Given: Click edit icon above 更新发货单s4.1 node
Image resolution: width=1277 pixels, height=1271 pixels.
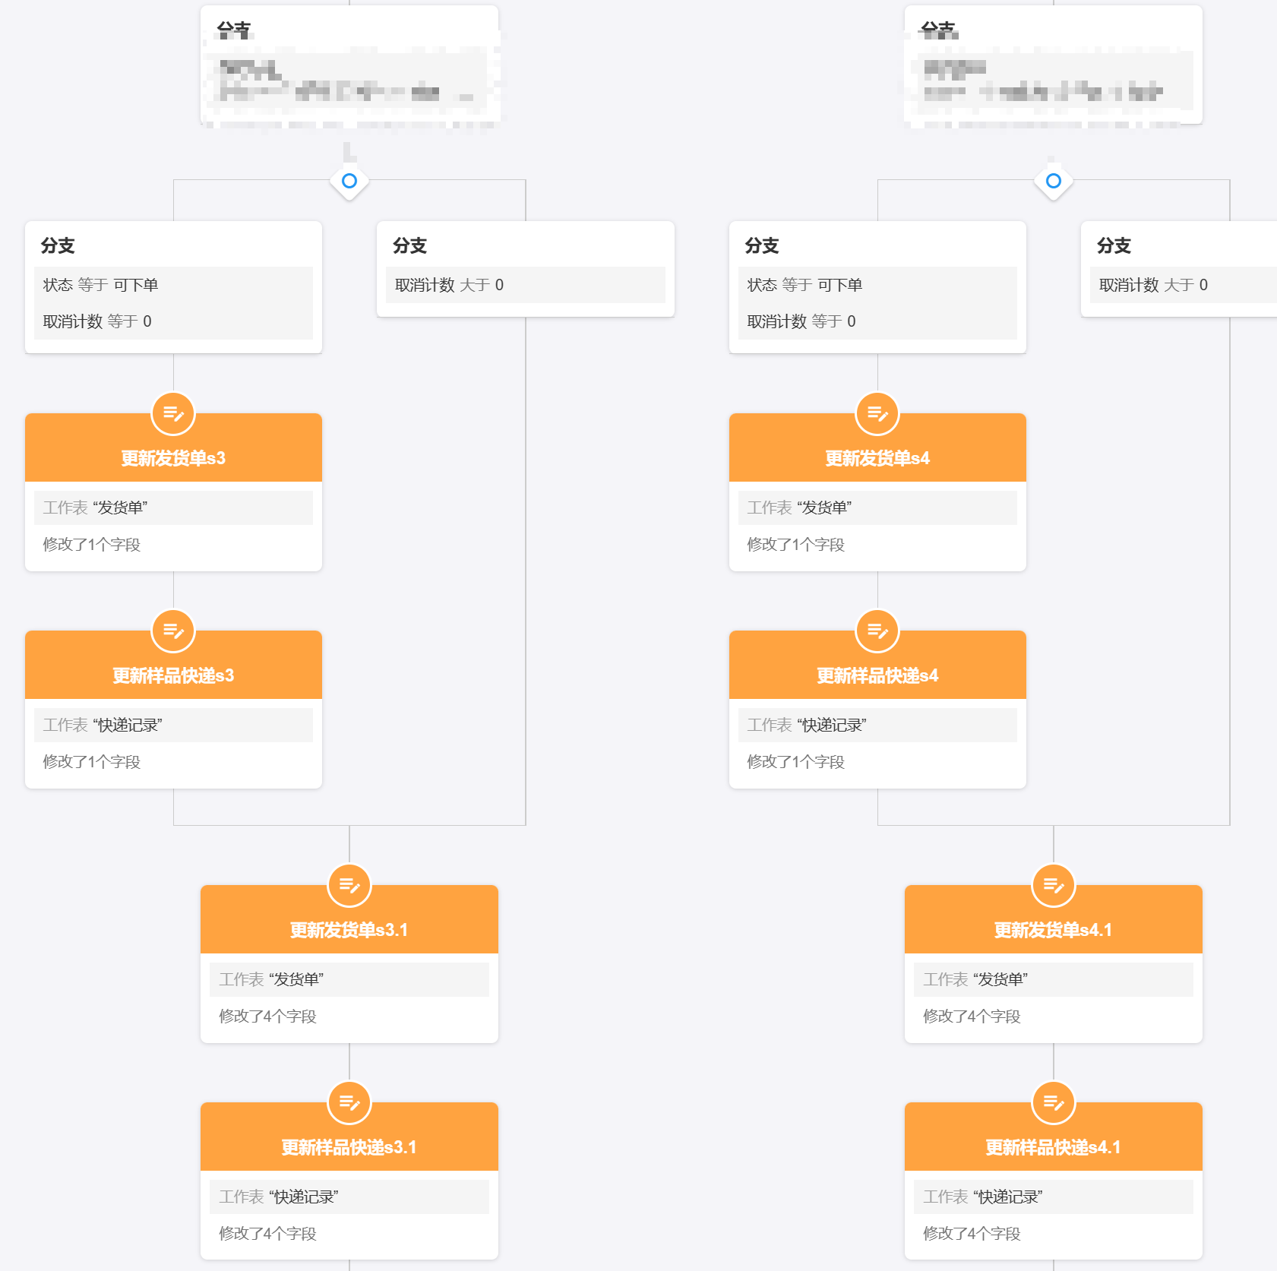Looking at the screenshot, I should click(x=1054, y=886).
